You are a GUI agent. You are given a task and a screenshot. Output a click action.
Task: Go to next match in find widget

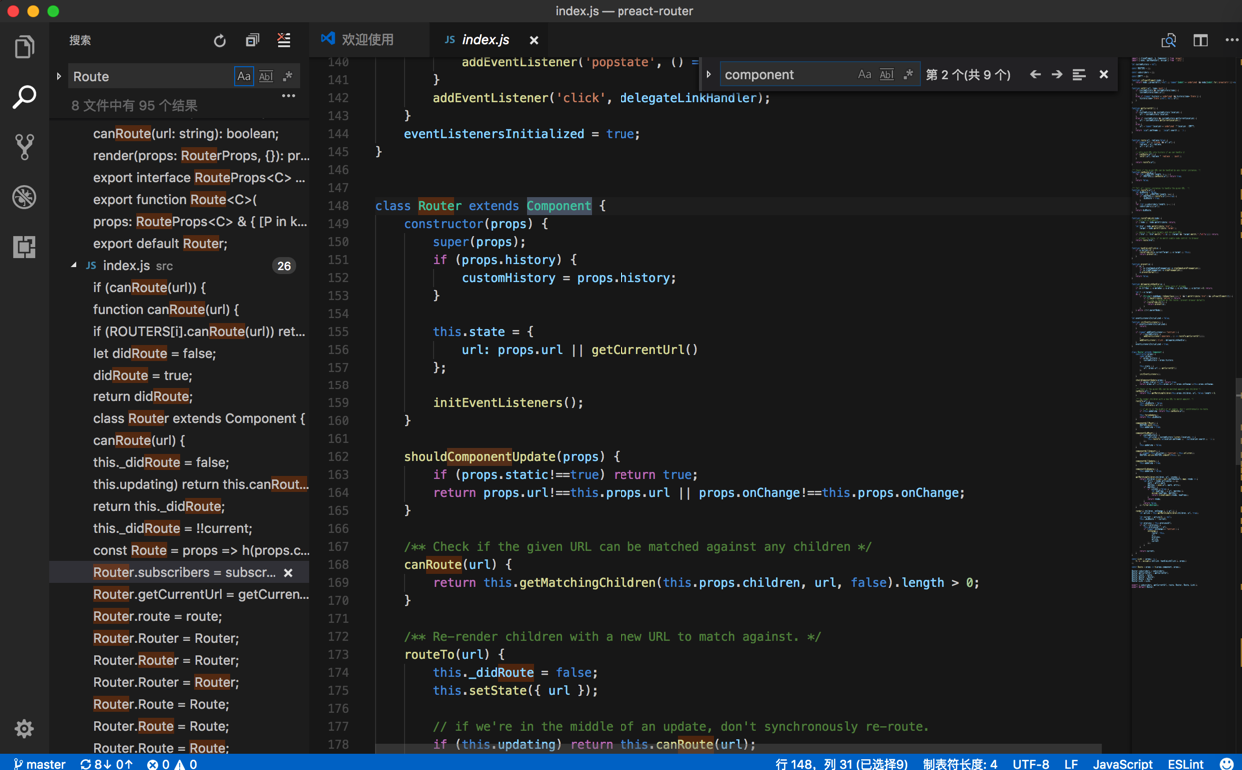click(x=1057, y=75)
